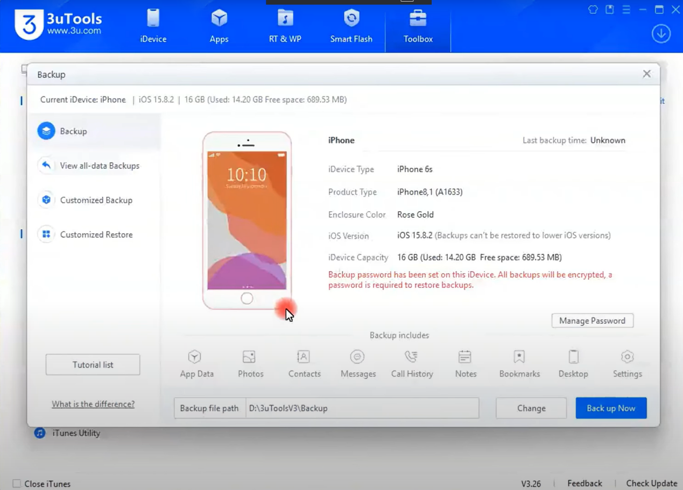This screenshot has width=683, height=490.
Task: Click the iPhone8,1 (A1633) product type value
Action: click(x=429, y=192)
